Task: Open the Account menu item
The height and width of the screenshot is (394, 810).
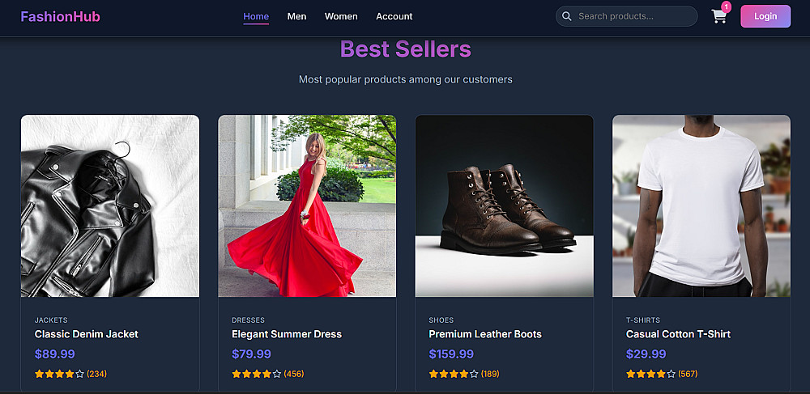Action: tap(394, 16)
